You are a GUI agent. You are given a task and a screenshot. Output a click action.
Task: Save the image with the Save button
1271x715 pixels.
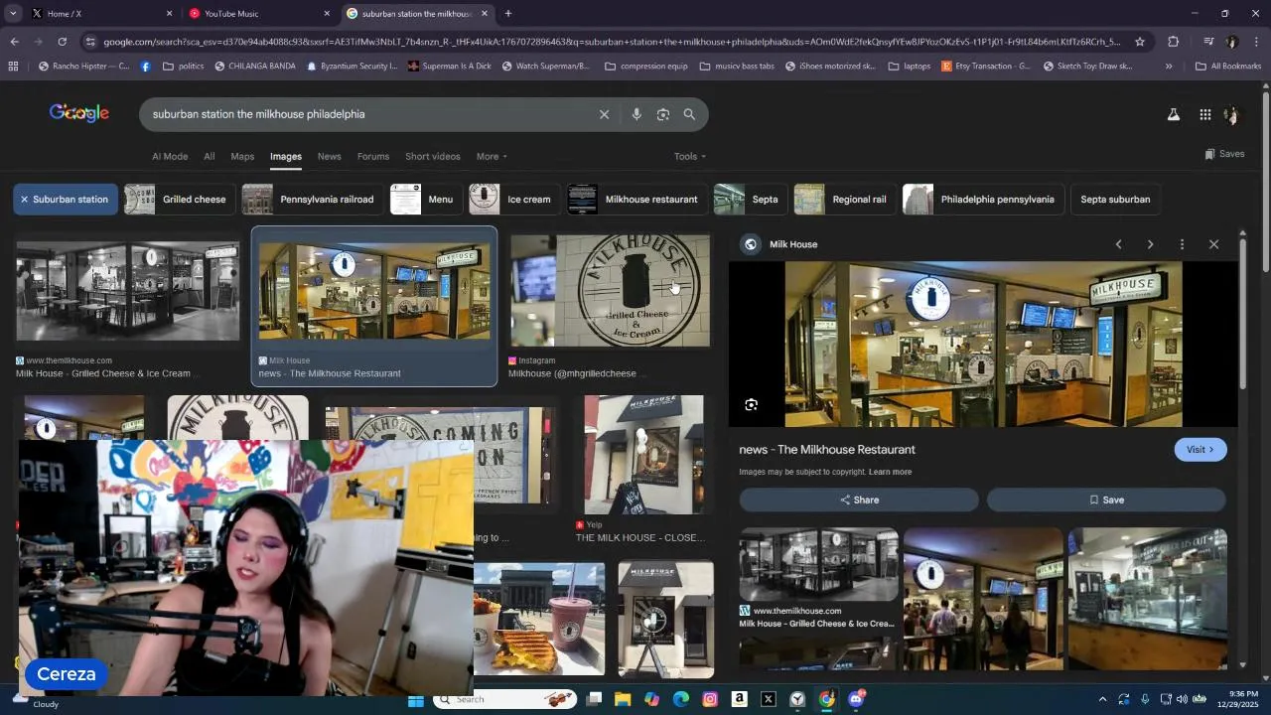click(1106, 500)
